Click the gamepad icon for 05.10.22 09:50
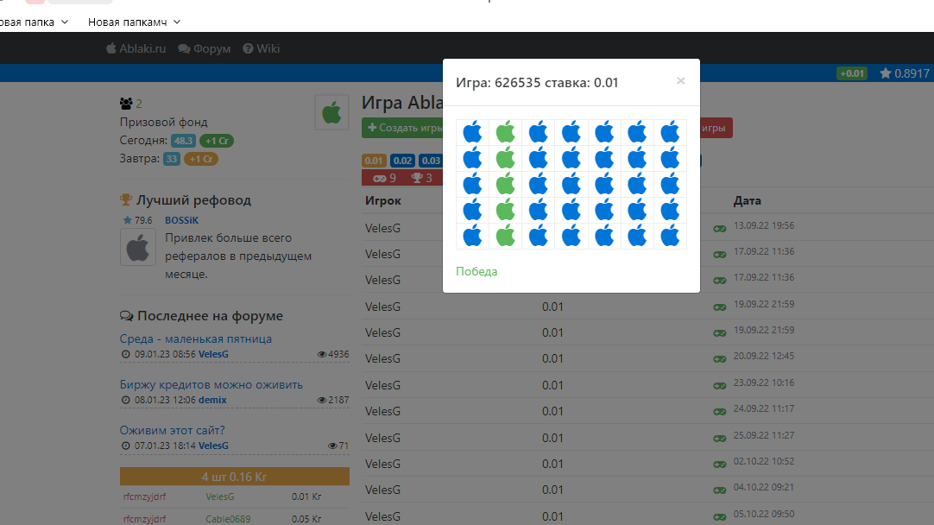The height and width of the screenshot is (525, 934). [x=720, y=516]
